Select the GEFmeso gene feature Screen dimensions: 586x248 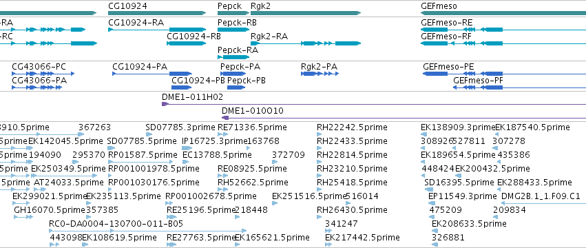(x=503, y=13)
